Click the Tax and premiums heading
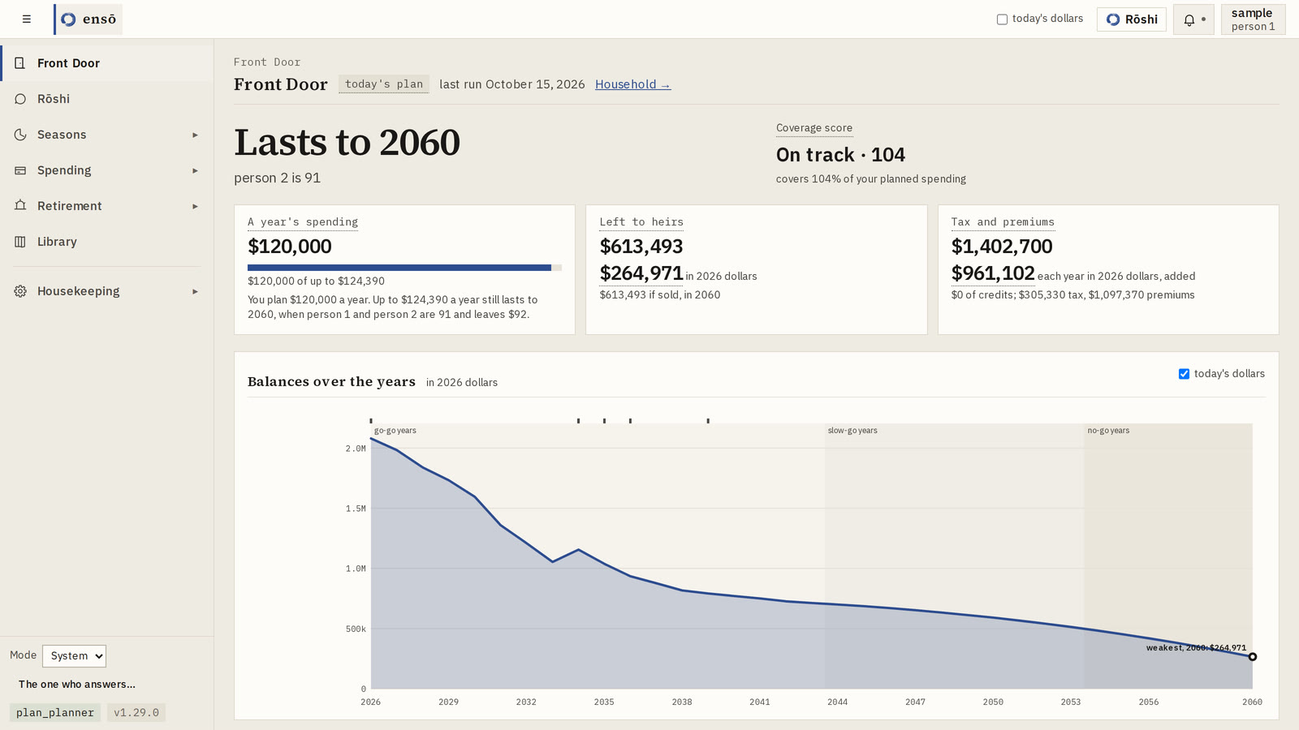The height and width of the screenshot is (730, 1299). 1003,222
